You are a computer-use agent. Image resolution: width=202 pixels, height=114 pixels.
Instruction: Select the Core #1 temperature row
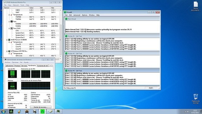(32, 47)
